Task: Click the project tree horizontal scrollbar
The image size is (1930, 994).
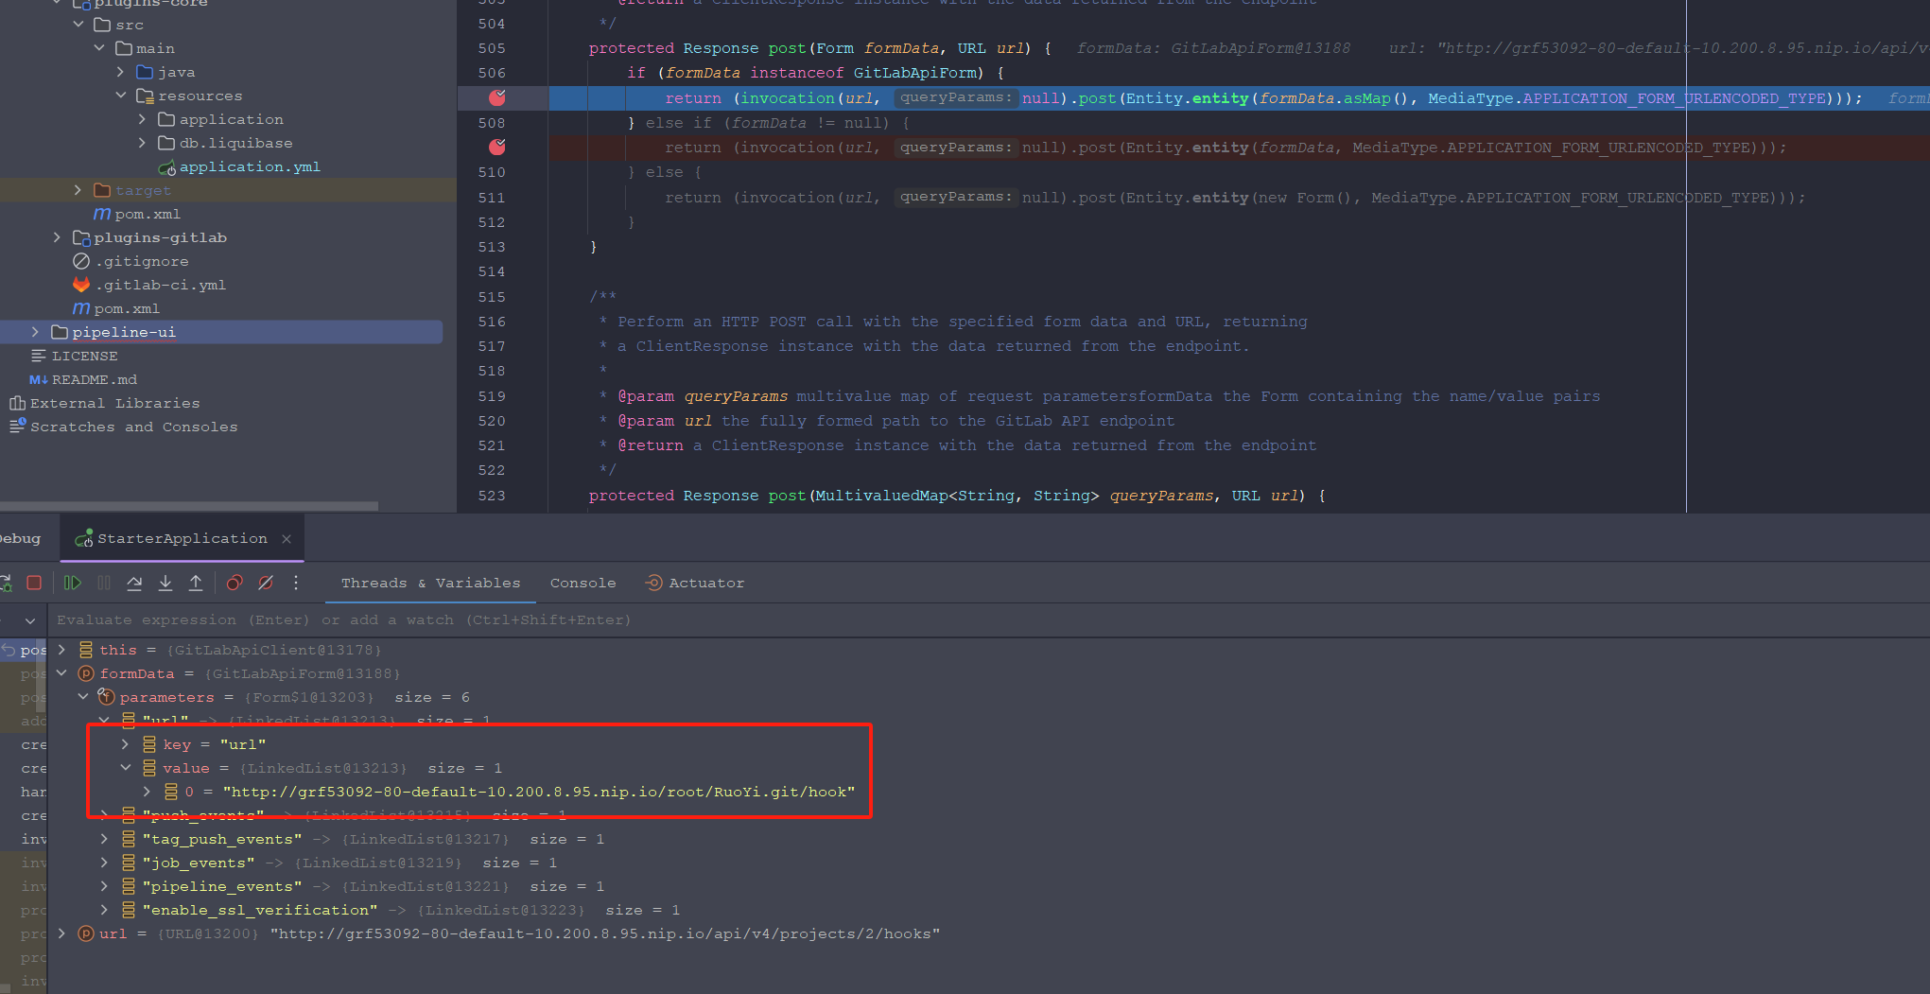Action: click(x=189, y=506)
